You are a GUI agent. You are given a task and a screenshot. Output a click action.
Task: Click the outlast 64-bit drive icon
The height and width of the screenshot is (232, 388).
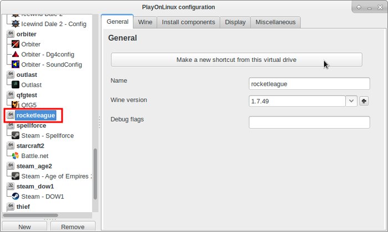(11, 75)
